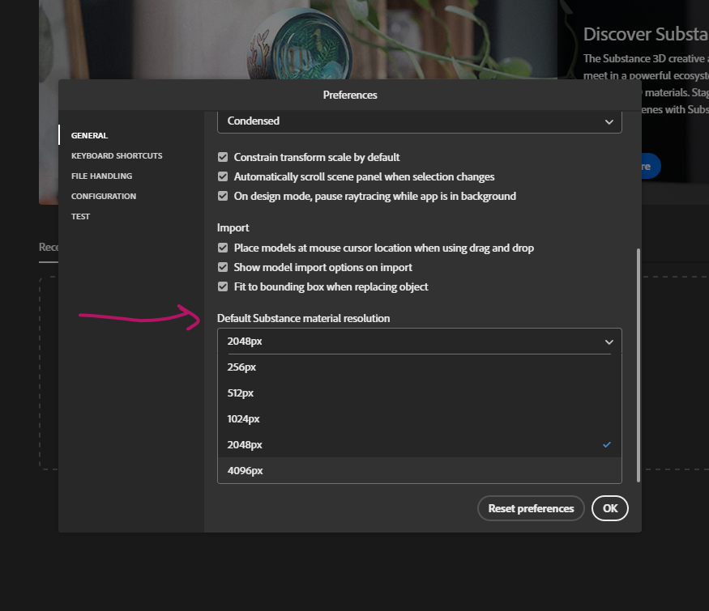The height and width of the screenshot is (611, 709).
Task: Uncheck Show model import options on import
Action: (223, 267)
